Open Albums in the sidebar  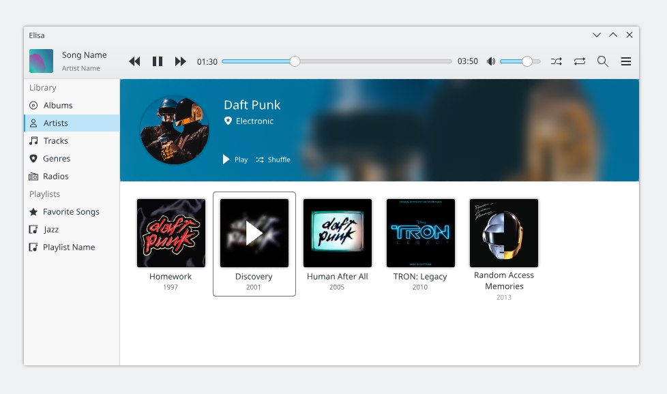click(72, 106)
